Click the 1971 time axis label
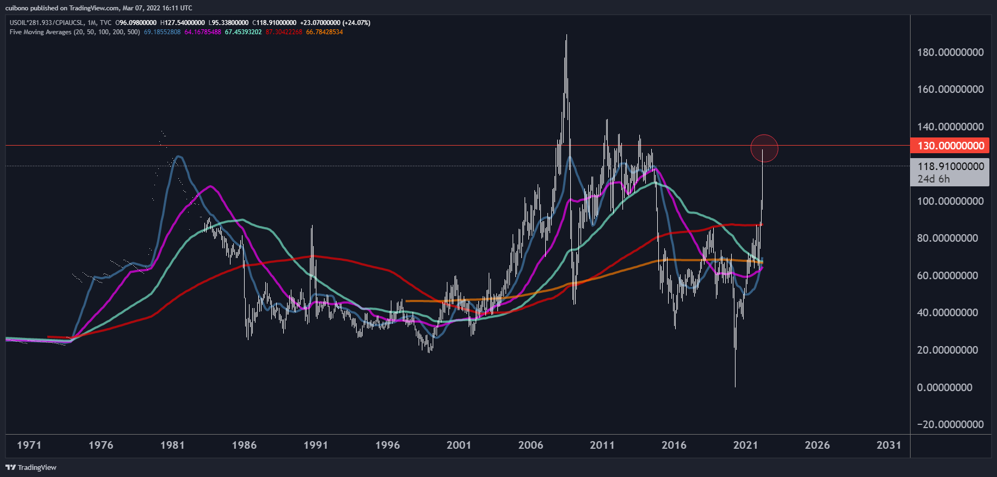 click(29, 445)
